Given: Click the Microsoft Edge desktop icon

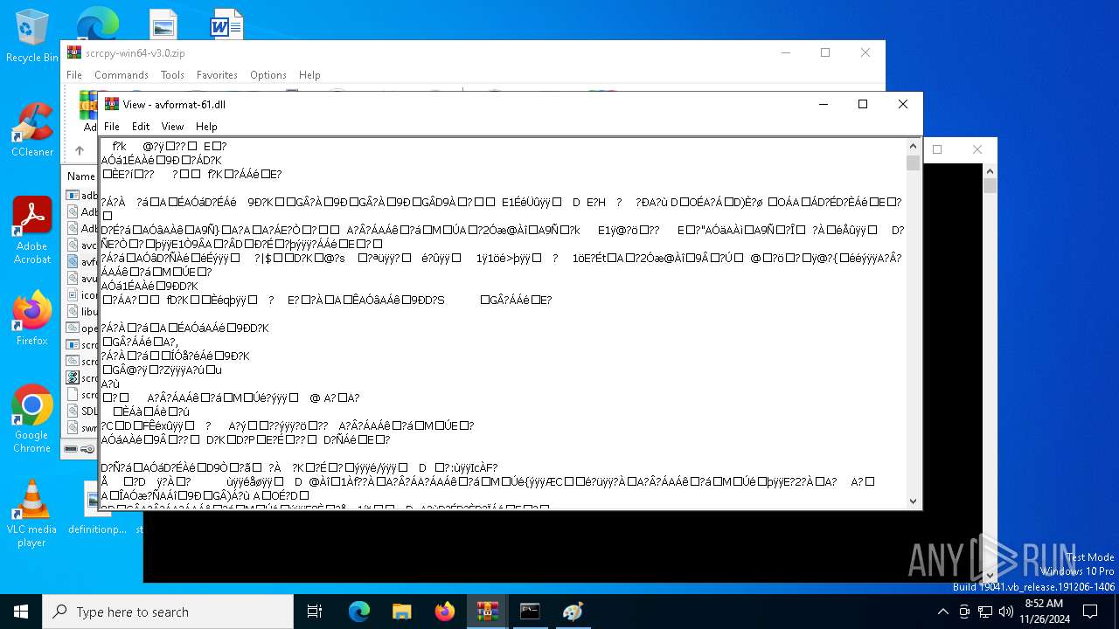Looking at the screenshot, I should 97,24.
